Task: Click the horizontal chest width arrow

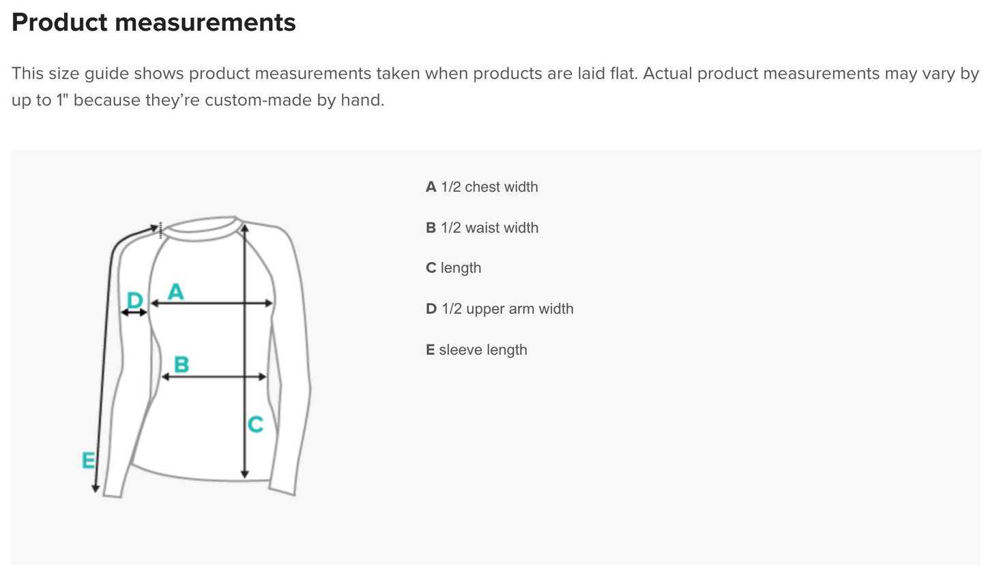Action: tap(212, 304)
